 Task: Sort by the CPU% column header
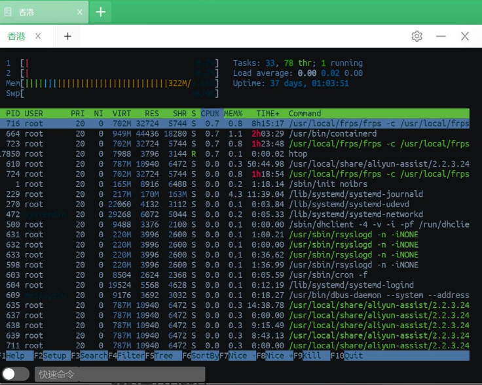[210, 114]
